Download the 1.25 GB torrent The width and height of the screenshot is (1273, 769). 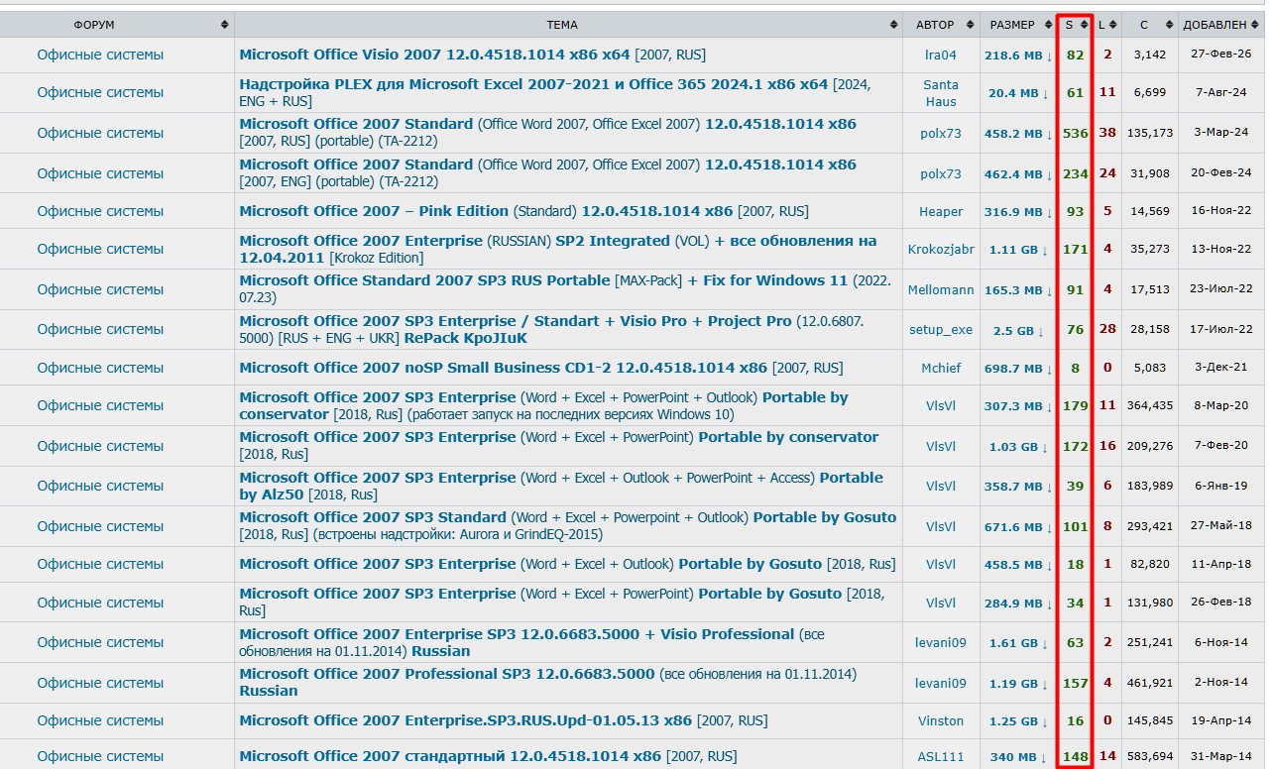[1018, 720]
